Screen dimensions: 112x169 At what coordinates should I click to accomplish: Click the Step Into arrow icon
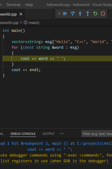click(80, 14)
